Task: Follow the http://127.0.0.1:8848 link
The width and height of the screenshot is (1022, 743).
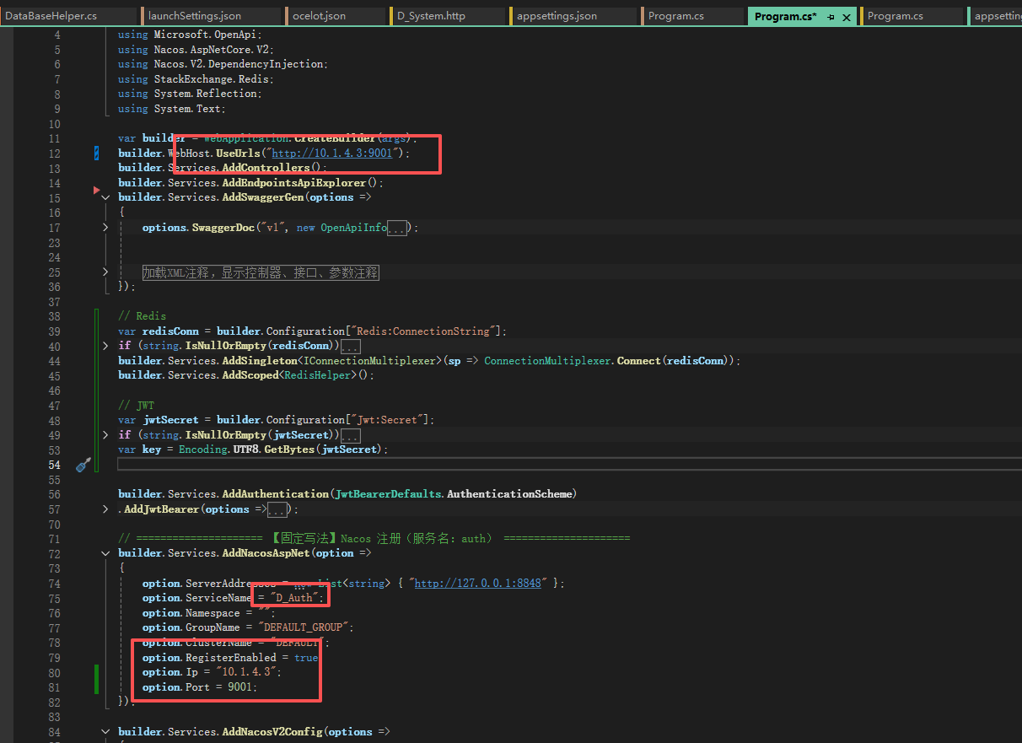Action: click(x=477, y=584)
